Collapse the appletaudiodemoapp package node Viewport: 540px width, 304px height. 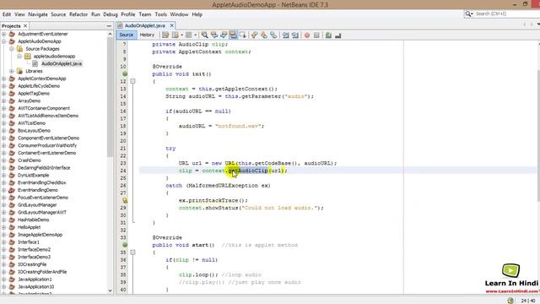click(x=19, y=57)
